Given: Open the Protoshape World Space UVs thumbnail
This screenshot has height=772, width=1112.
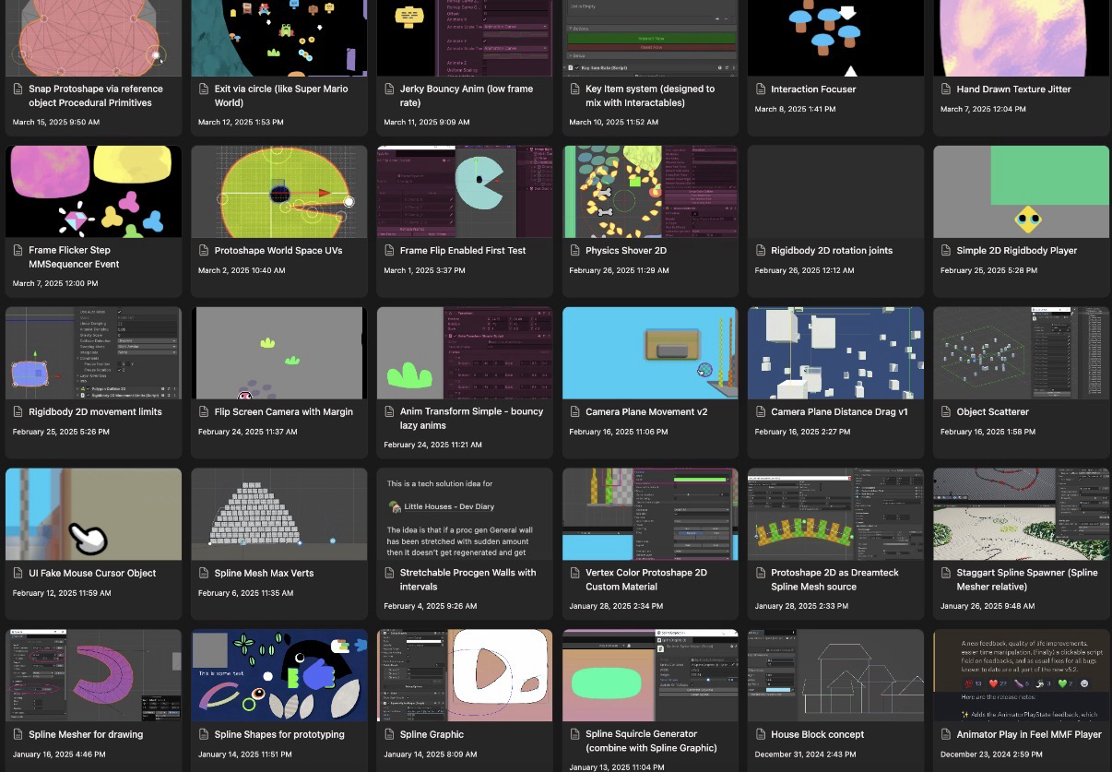Looking at the screenshot, I should click(278, 192).
